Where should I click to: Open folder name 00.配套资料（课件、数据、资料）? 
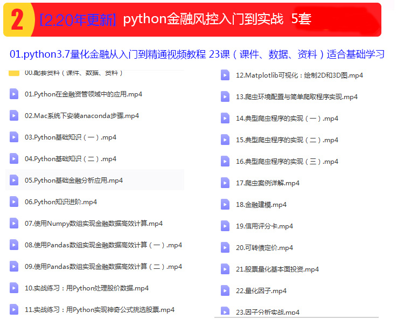(74, 73)
